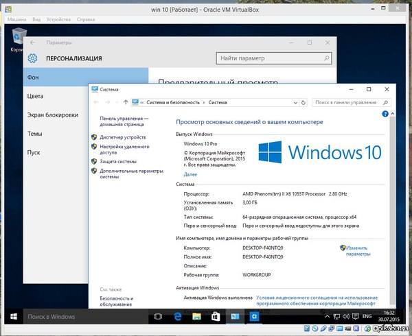Open the Action Center notifications icon

pos(355,317)
